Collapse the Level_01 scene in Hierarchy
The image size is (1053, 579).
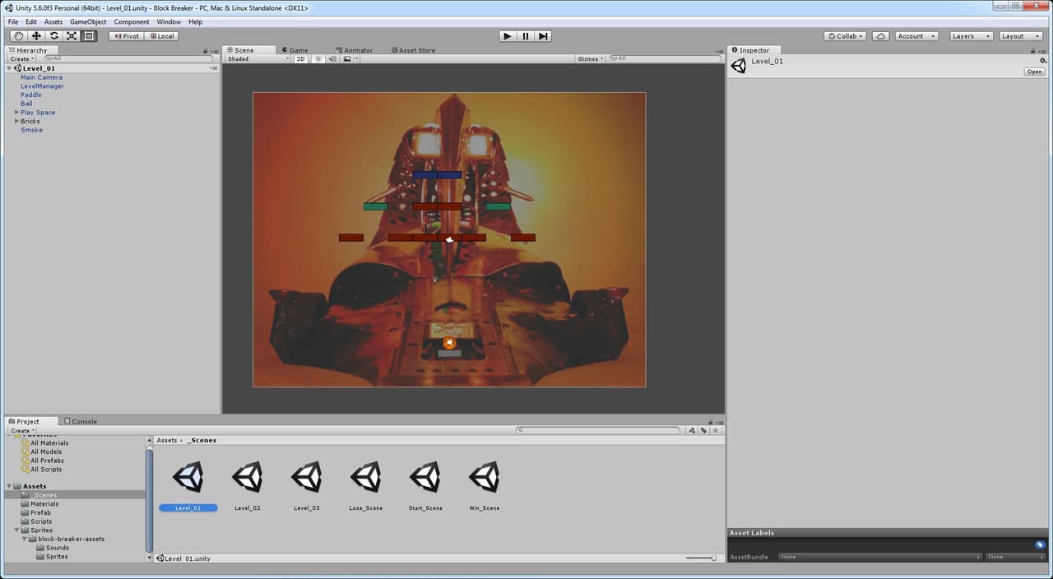tap(9, 68)
